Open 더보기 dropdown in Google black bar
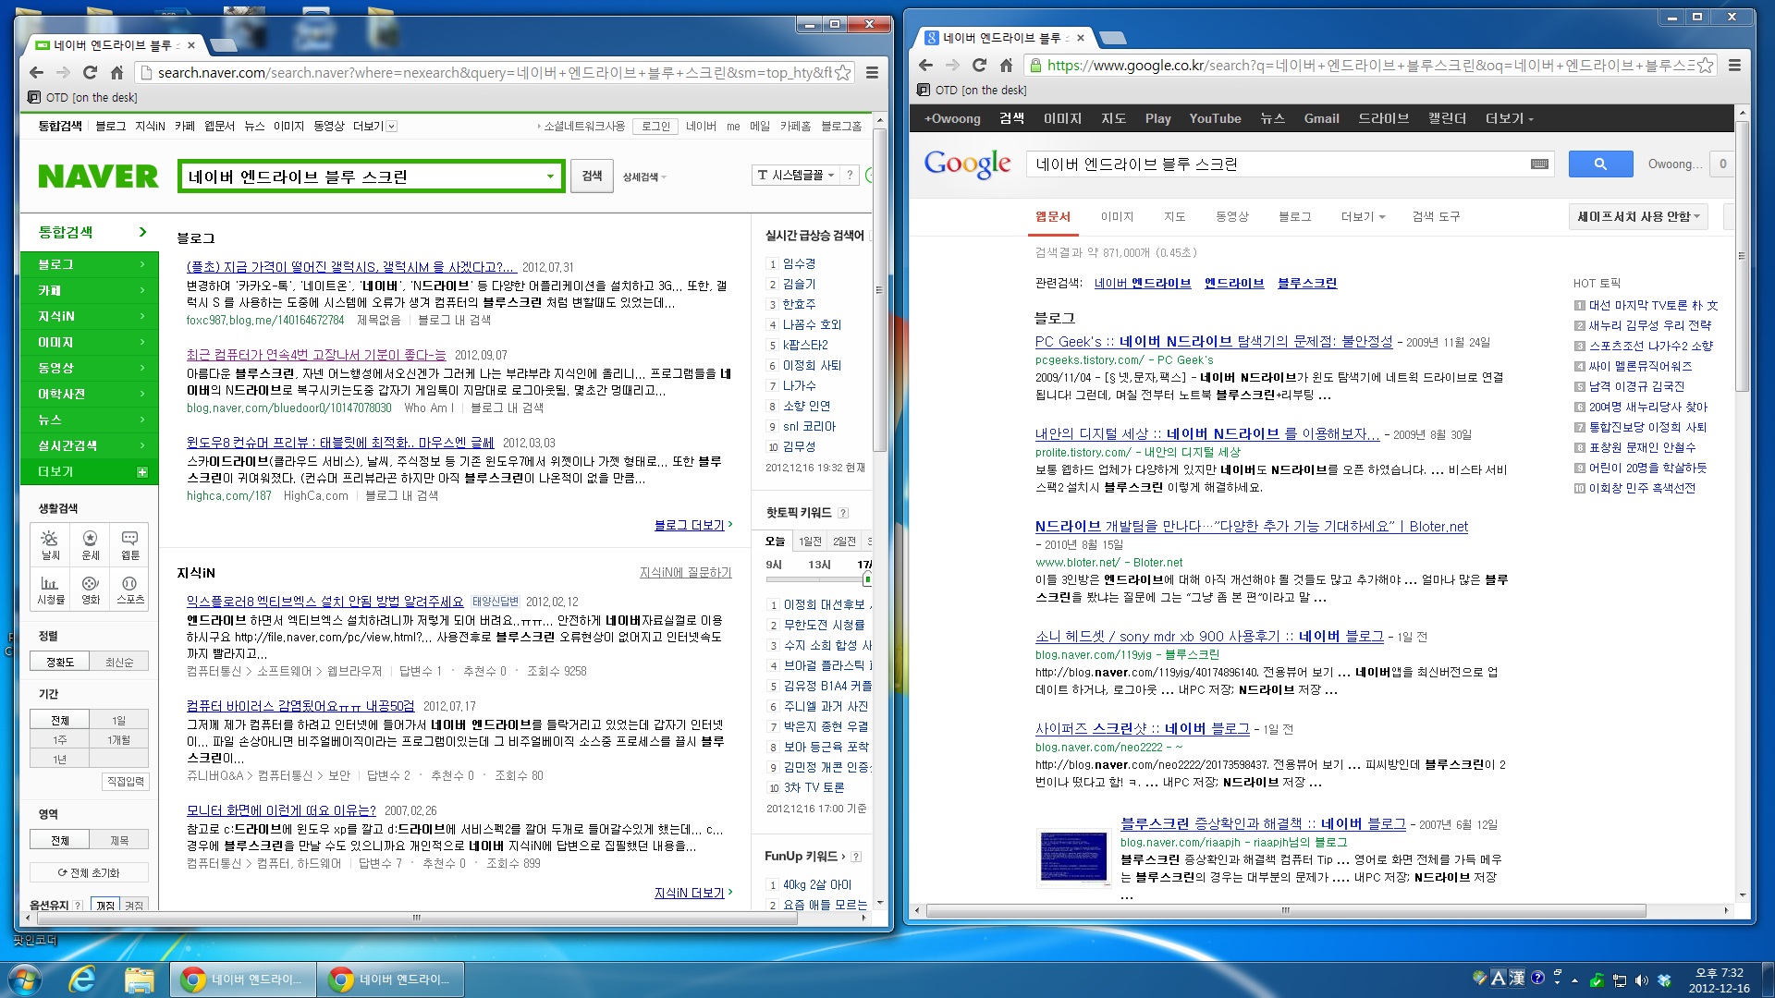 [1509, 118]
